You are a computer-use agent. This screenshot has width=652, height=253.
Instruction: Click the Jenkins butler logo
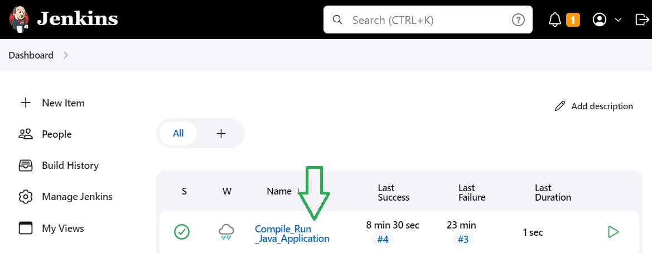coord(19,19)
